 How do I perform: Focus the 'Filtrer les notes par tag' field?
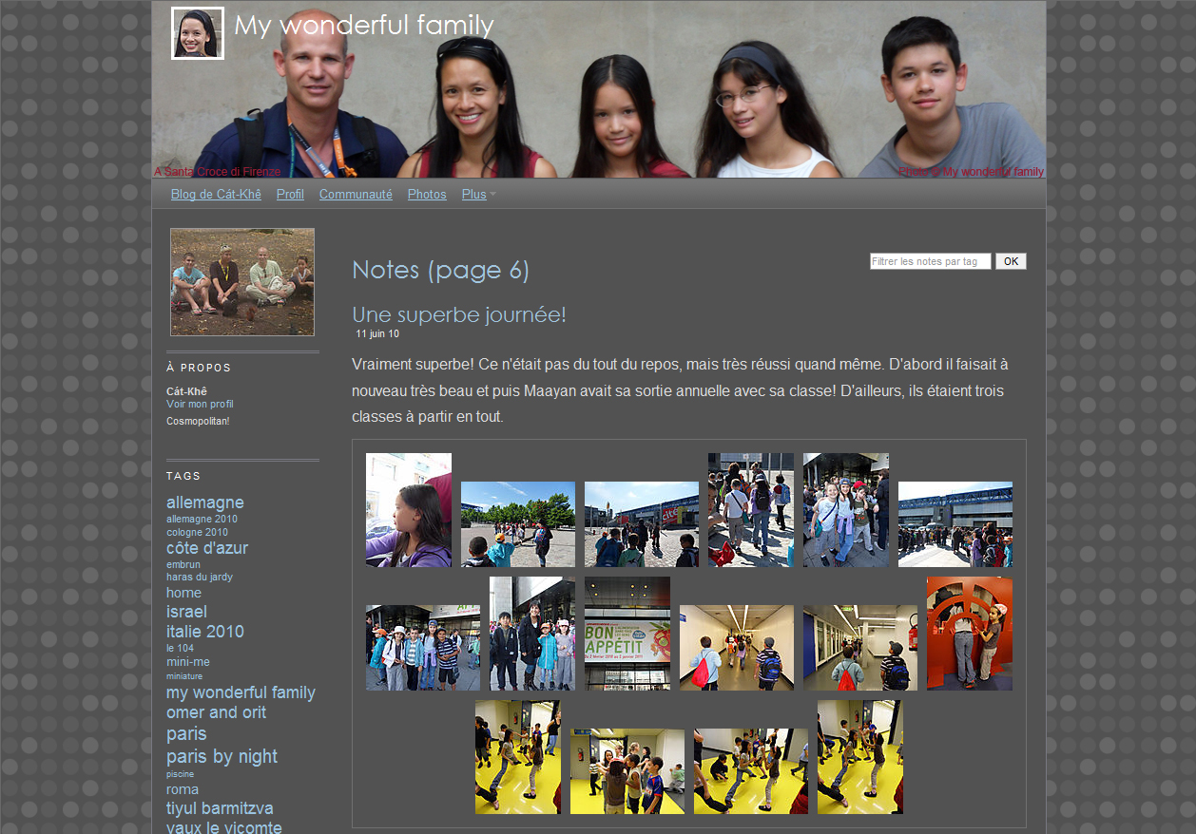coord(930,261)
